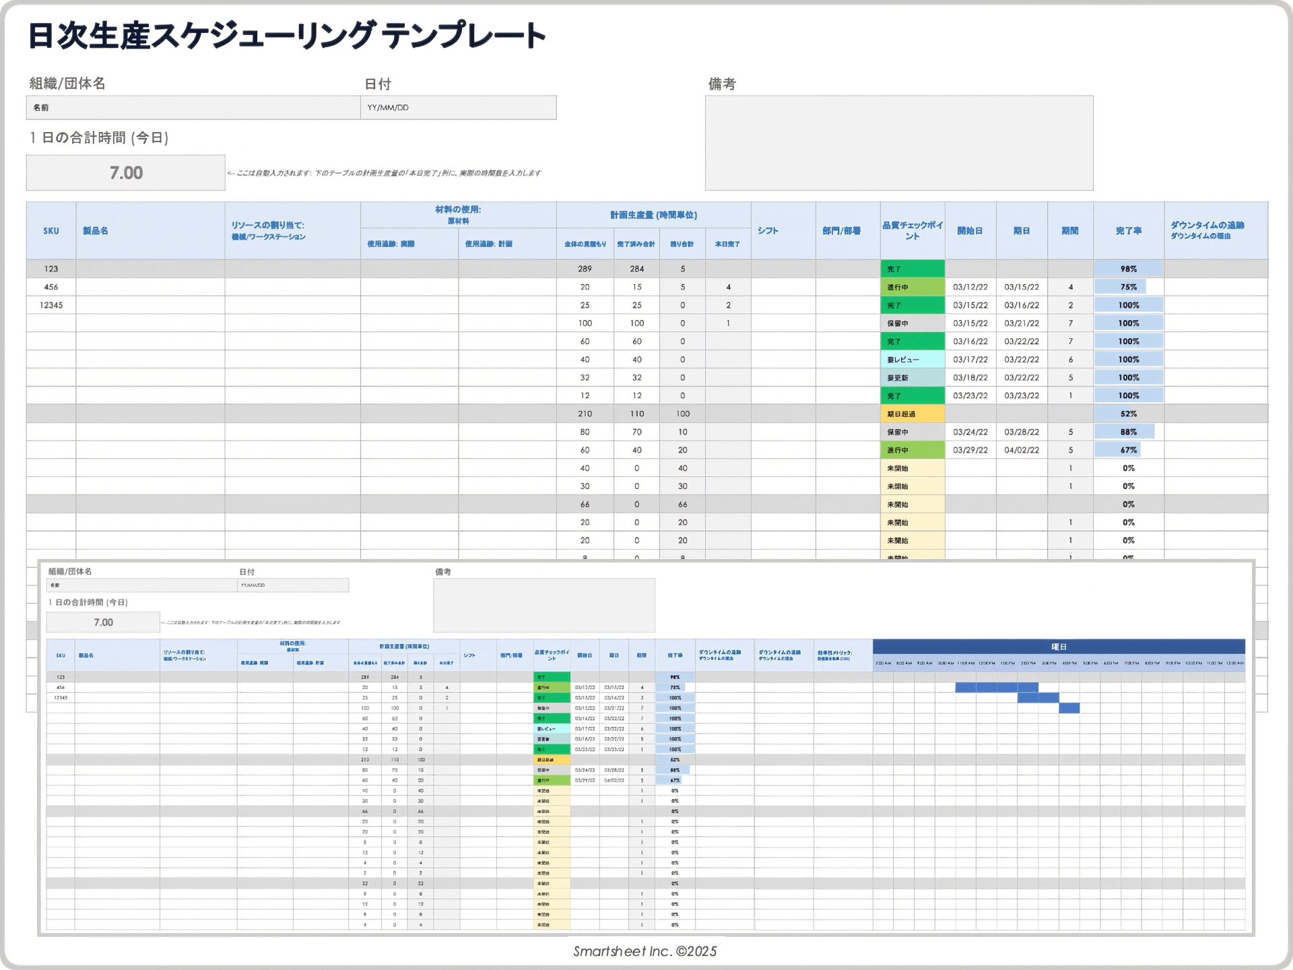This screenshot has width=1293, height=970.
Task: Click the 使用追跡: 計画 sub-header
Action: click(x=508, y=244)
